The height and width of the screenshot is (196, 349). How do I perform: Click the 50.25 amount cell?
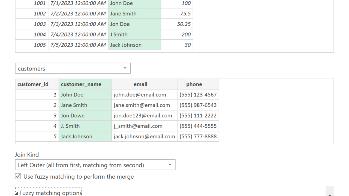click(x=177, y=24)
